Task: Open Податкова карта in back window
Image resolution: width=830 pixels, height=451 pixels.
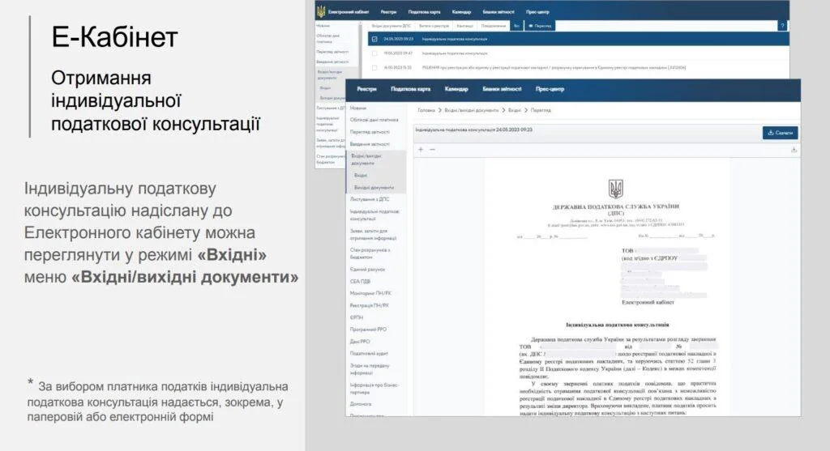Action: pos(424,11)
